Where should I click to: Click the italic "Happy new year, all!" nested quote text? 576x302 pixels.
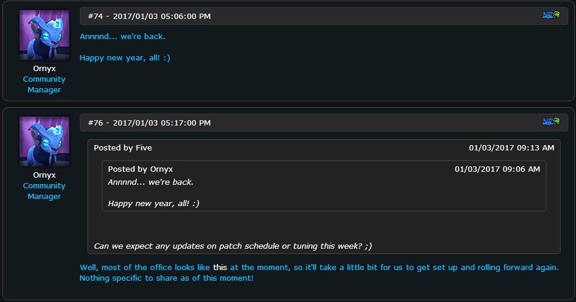point(154,203)
